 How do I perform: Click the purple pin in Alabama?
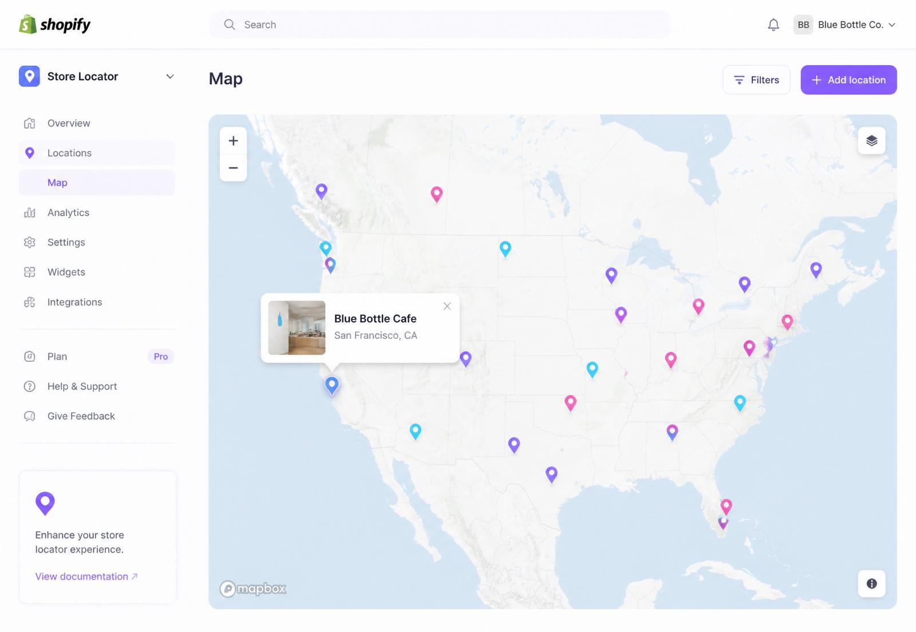672,432
